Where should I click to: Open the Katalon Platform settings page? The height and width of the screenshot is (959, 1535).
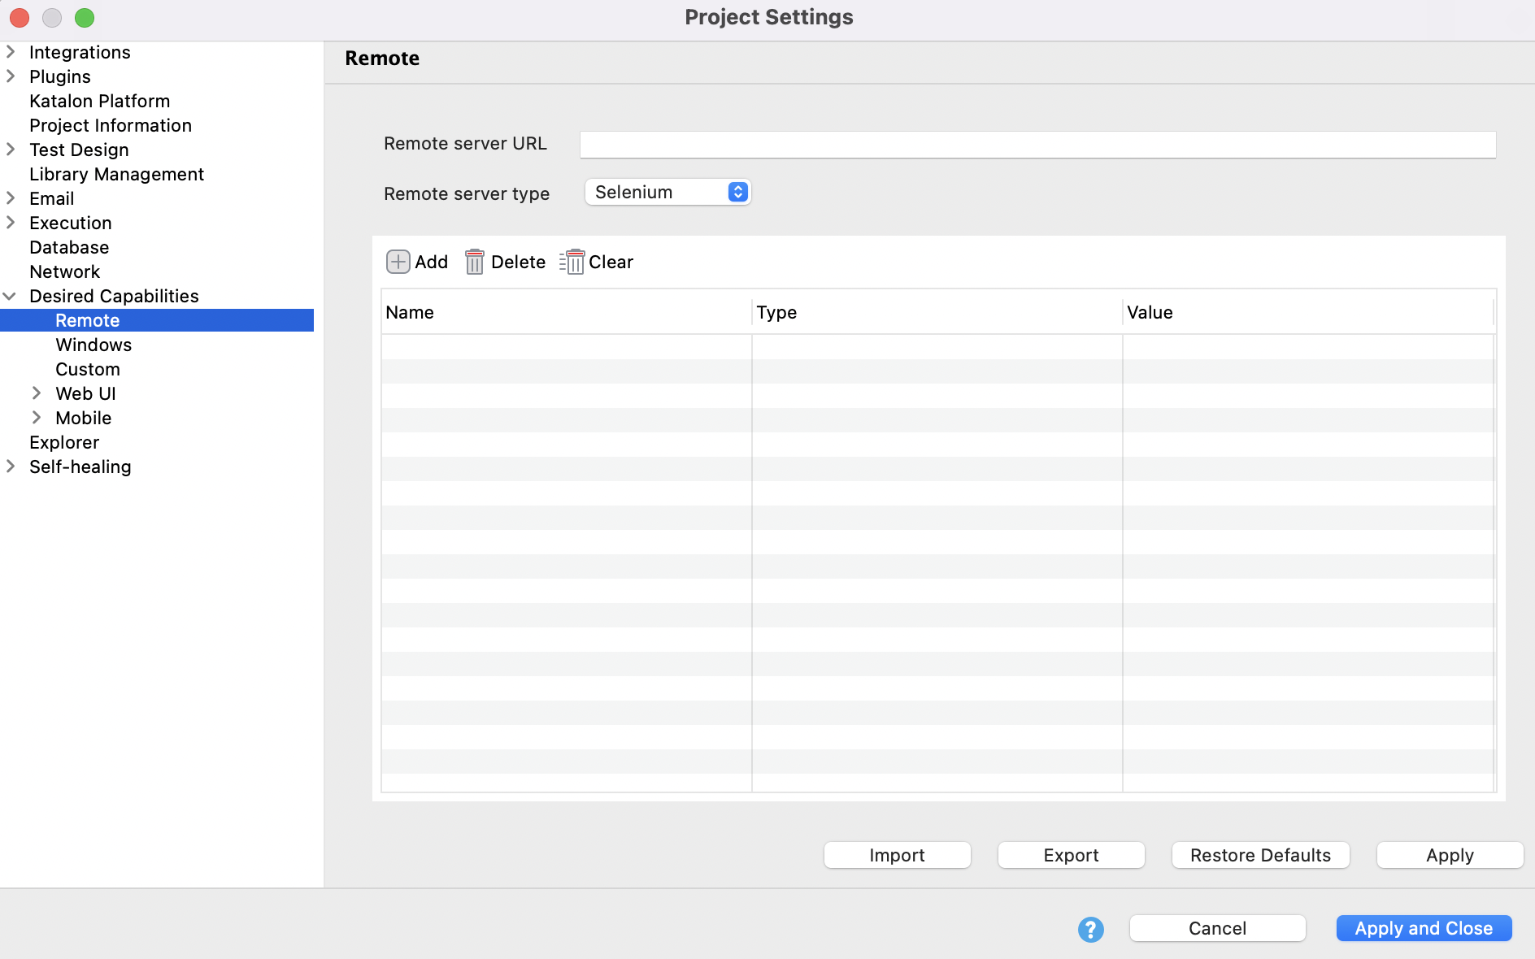click(99, 101)
